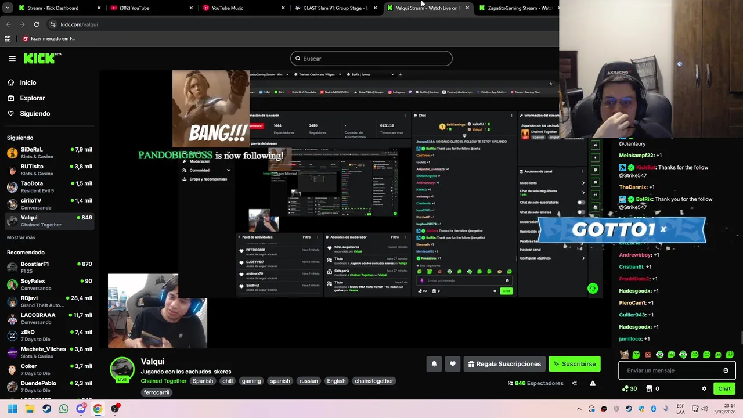The image size is (743, 418).
Task: Open Explorar in the sidebar
Action: [x=33, y=98]
